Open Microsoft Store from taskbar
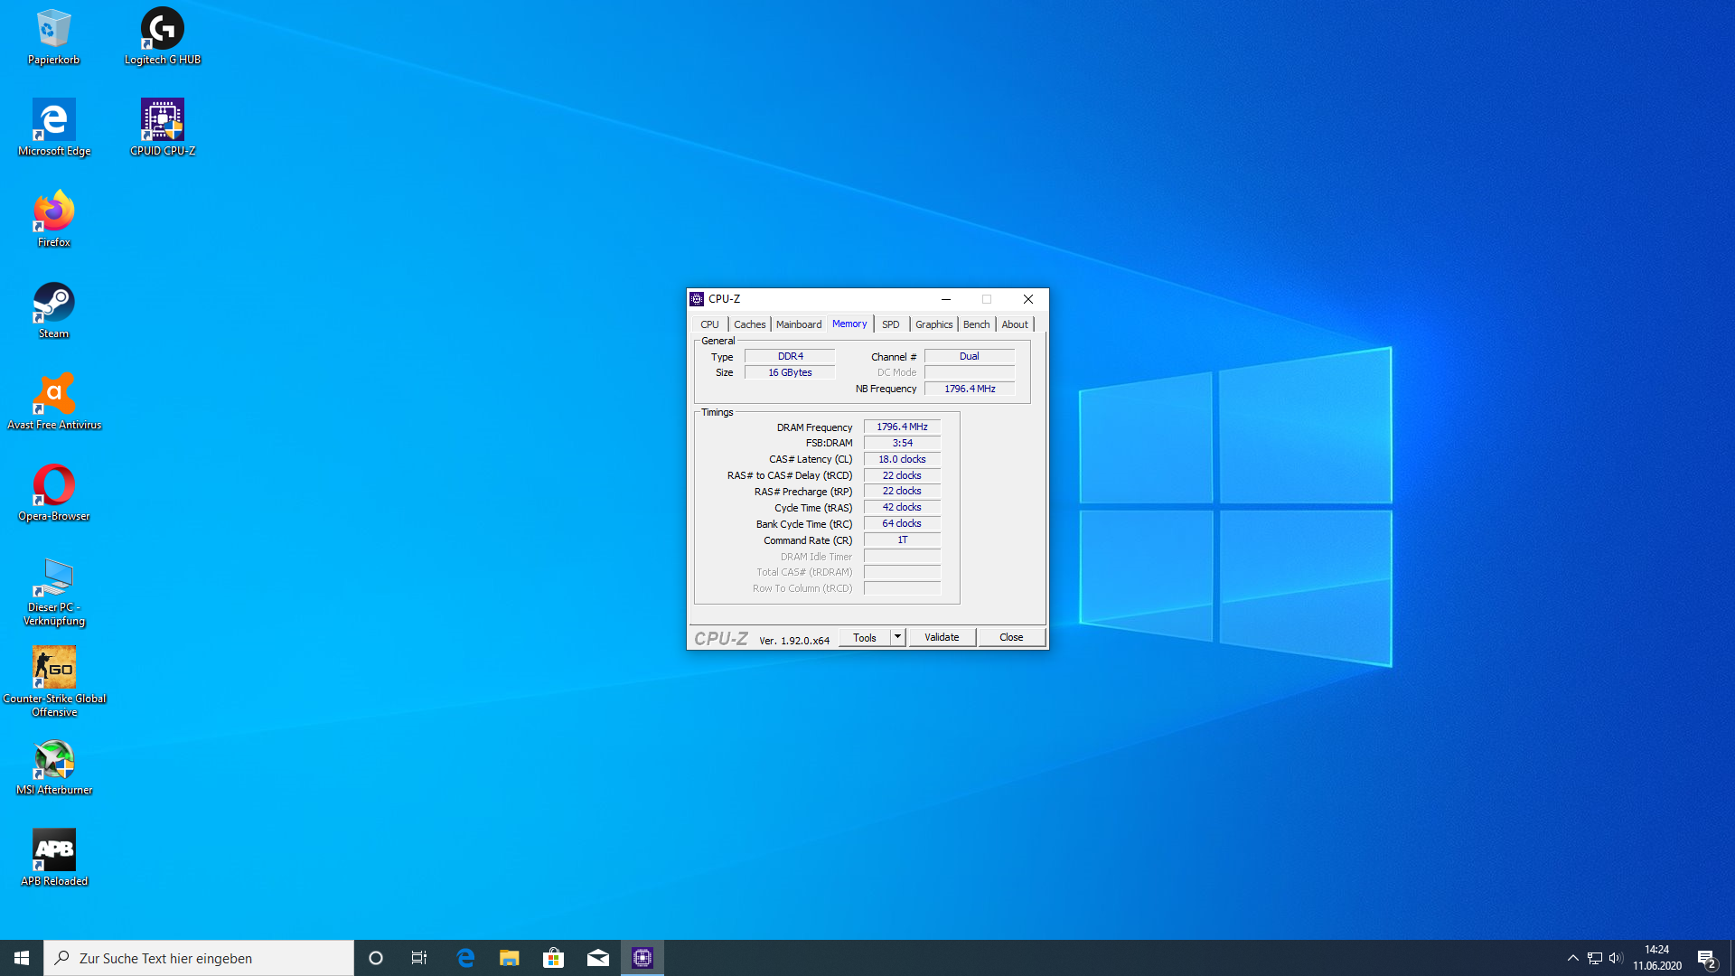1735x976 pixels. [x=554, y=958]
